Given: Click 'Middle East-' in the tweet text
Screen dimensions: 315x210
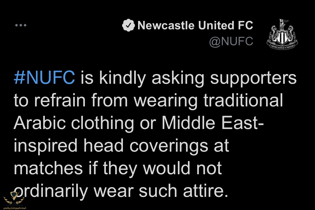Looking at the screenshot, I should click(x=213, y=123).
